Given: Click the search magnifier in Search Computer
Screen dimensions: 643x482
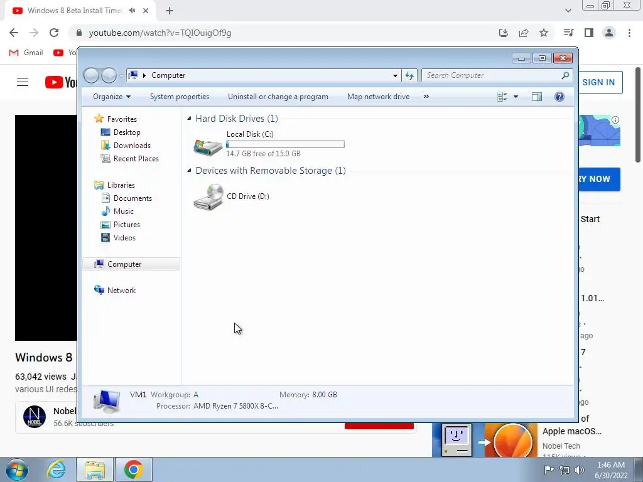Looking at the screenshot, I should [565, 75].
